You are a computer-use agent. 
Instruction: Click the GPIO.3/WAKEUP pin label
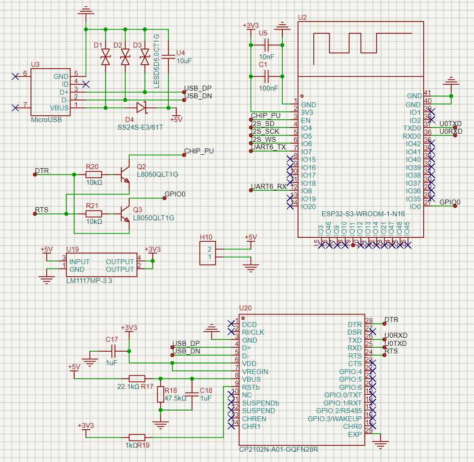click(335, 419)
